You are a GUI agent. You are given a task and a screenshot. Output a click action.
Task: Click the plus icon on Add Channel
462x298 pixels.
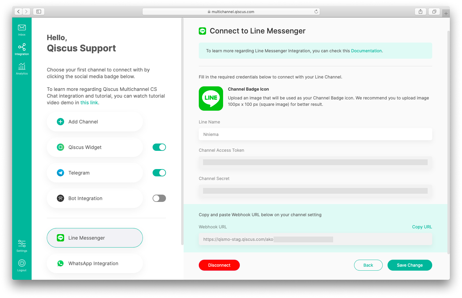tap(60, 122)
